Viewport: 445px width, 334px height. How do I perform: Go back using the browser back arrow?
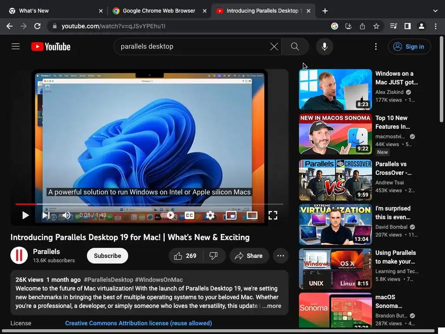10,26
